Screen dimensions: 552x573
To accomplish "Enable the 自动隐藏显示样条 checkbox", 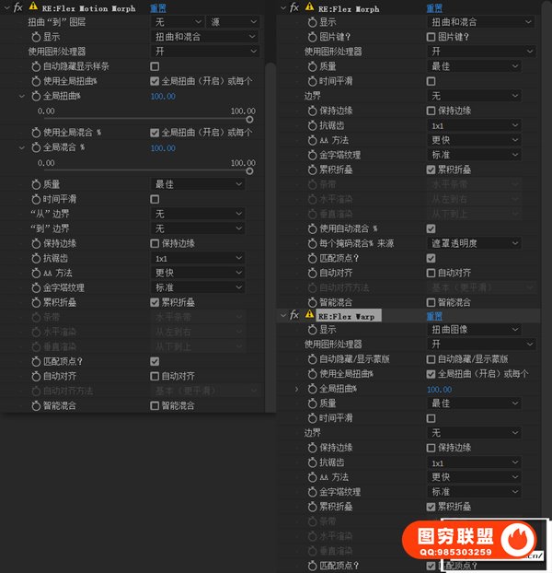I will coord(155,67).
